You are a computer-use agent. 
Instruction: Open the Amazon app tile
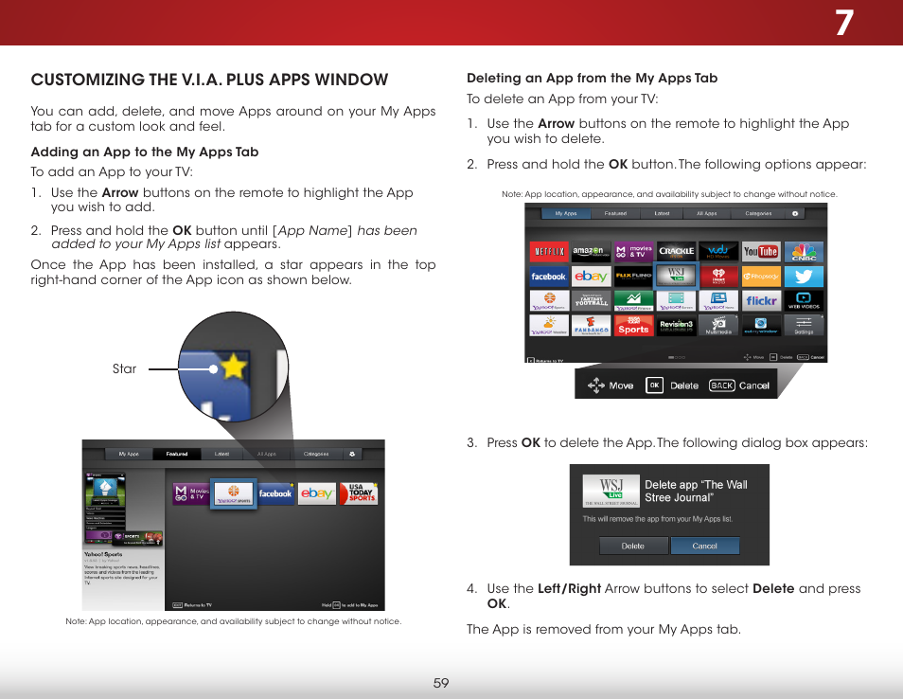pyautogui.click(x=591, y=252)
